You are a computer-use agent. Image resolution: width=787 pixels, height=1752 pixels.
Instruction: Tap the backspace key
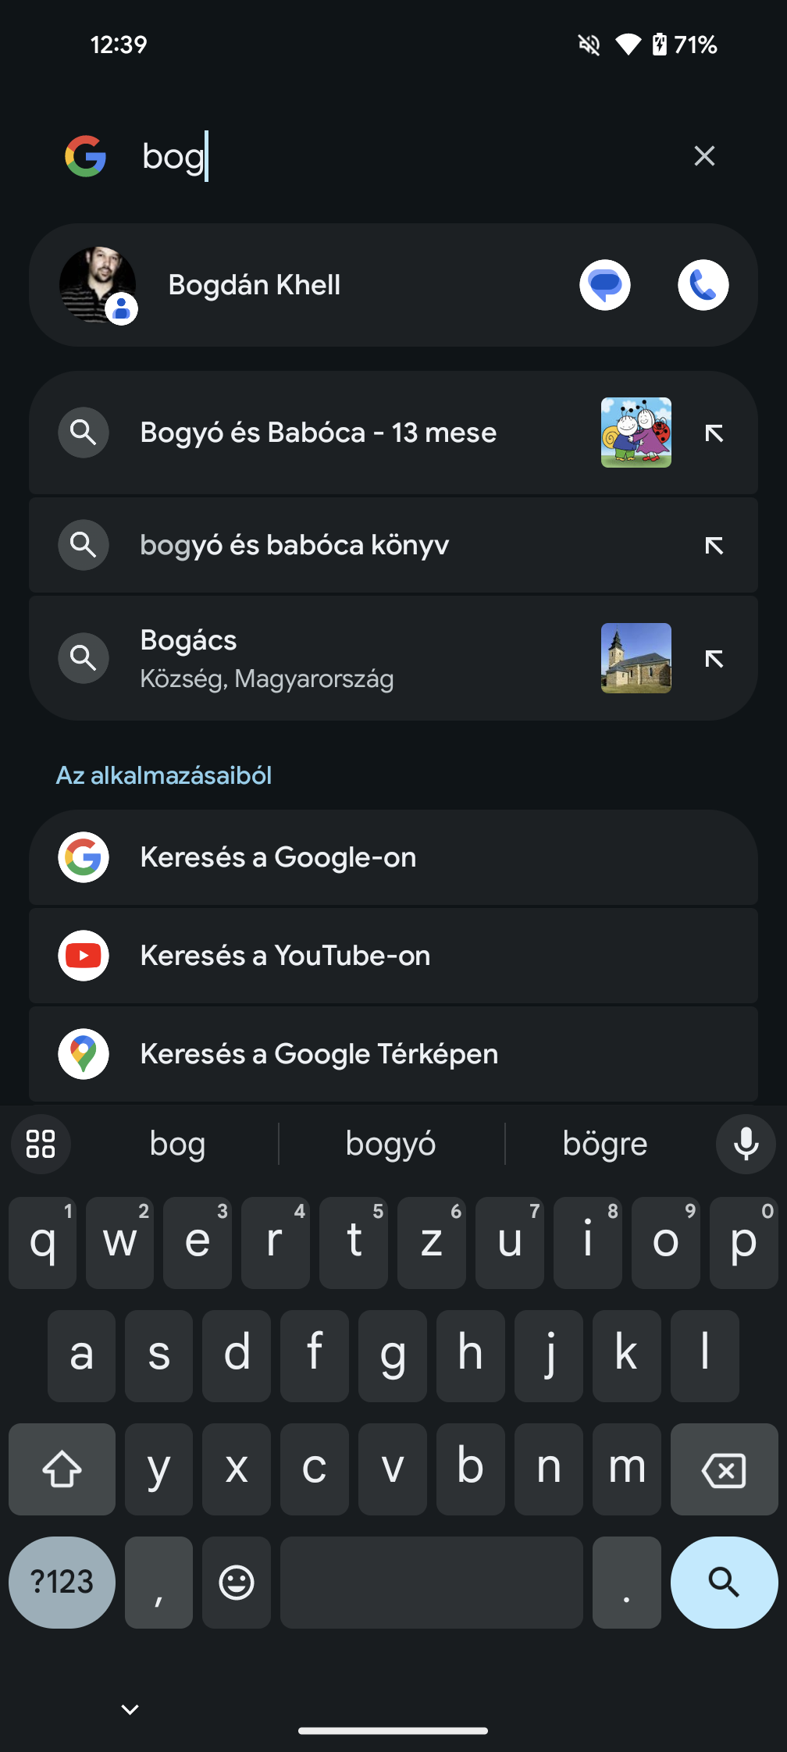724,1469
